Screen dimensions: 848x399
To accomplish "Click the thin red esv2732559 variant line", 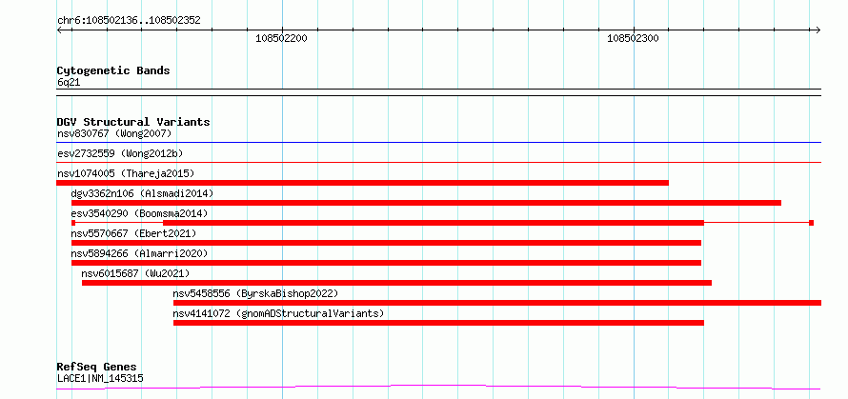I will pos(439,162).
